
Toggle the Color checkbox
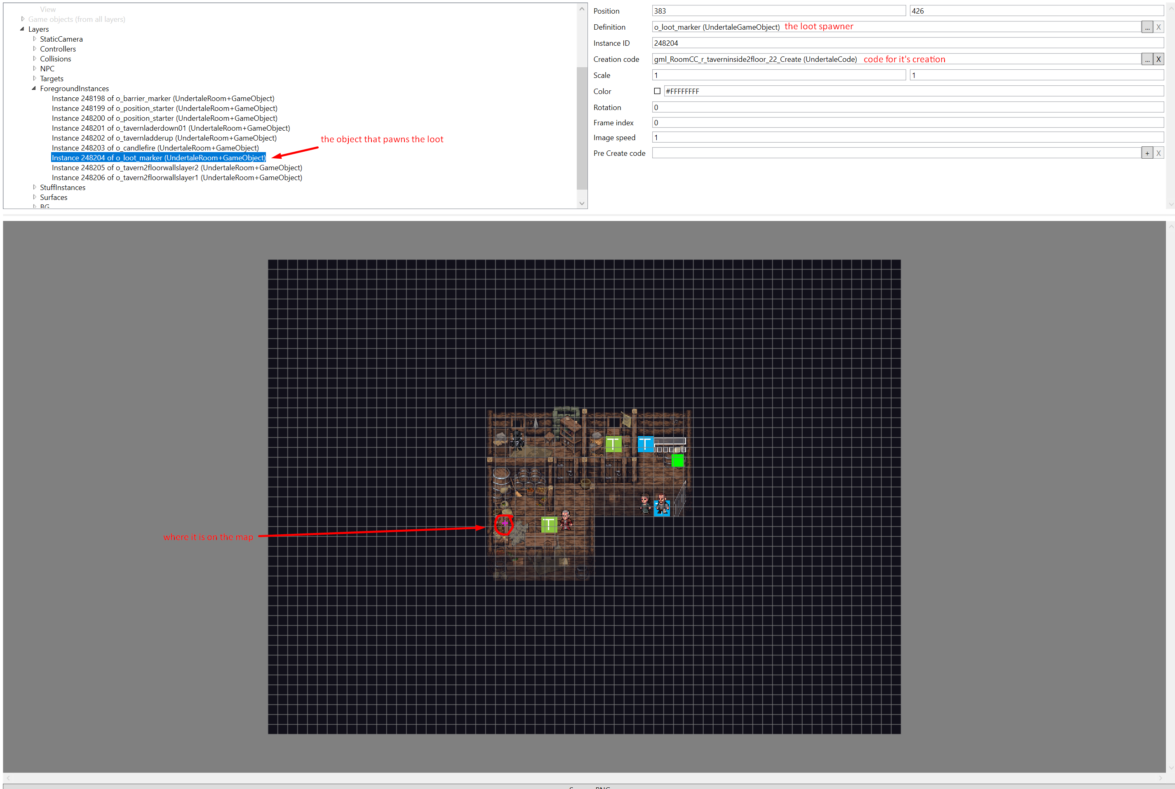[657, 91]
